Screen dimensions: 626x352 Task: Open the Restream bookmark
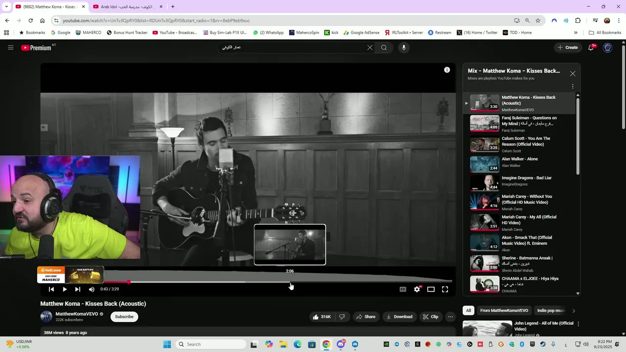pyautogui.click(x=440, y=33)
